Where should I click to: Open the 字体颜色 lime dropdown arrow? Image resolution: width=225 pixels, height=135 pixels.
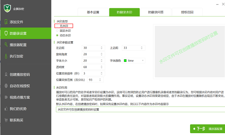(143, 60)
